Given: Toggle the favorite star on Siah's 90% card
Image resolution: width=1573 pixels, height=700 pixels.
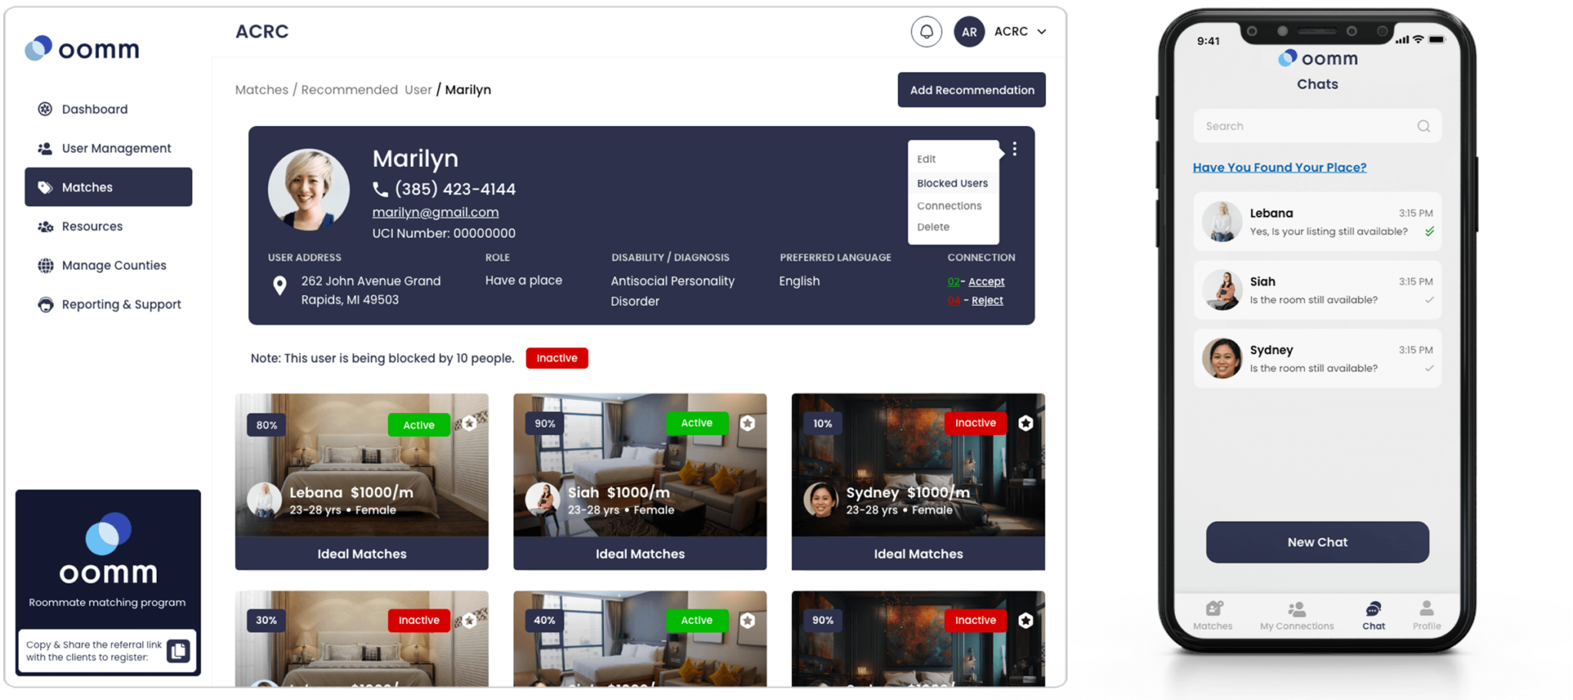Looking at the screenshot, I should coord(747,423).
